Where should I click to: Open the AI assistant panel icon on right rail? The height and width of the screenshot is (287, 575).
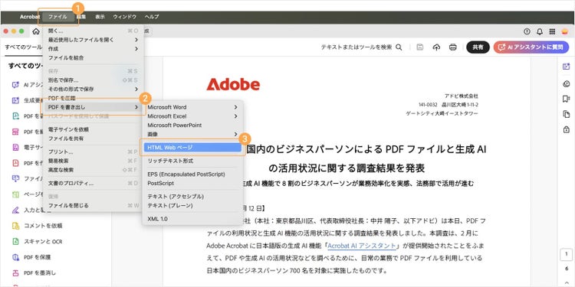pyautogui.click(x=567, y=67)
